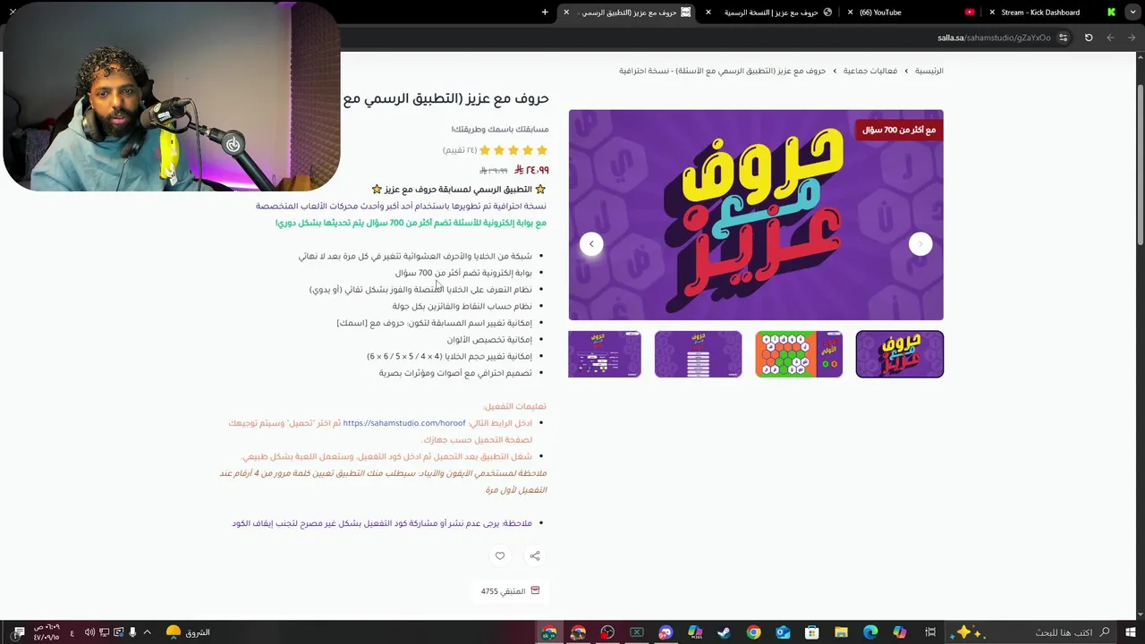Select the purple settings list thumbnail

(698, 354)
